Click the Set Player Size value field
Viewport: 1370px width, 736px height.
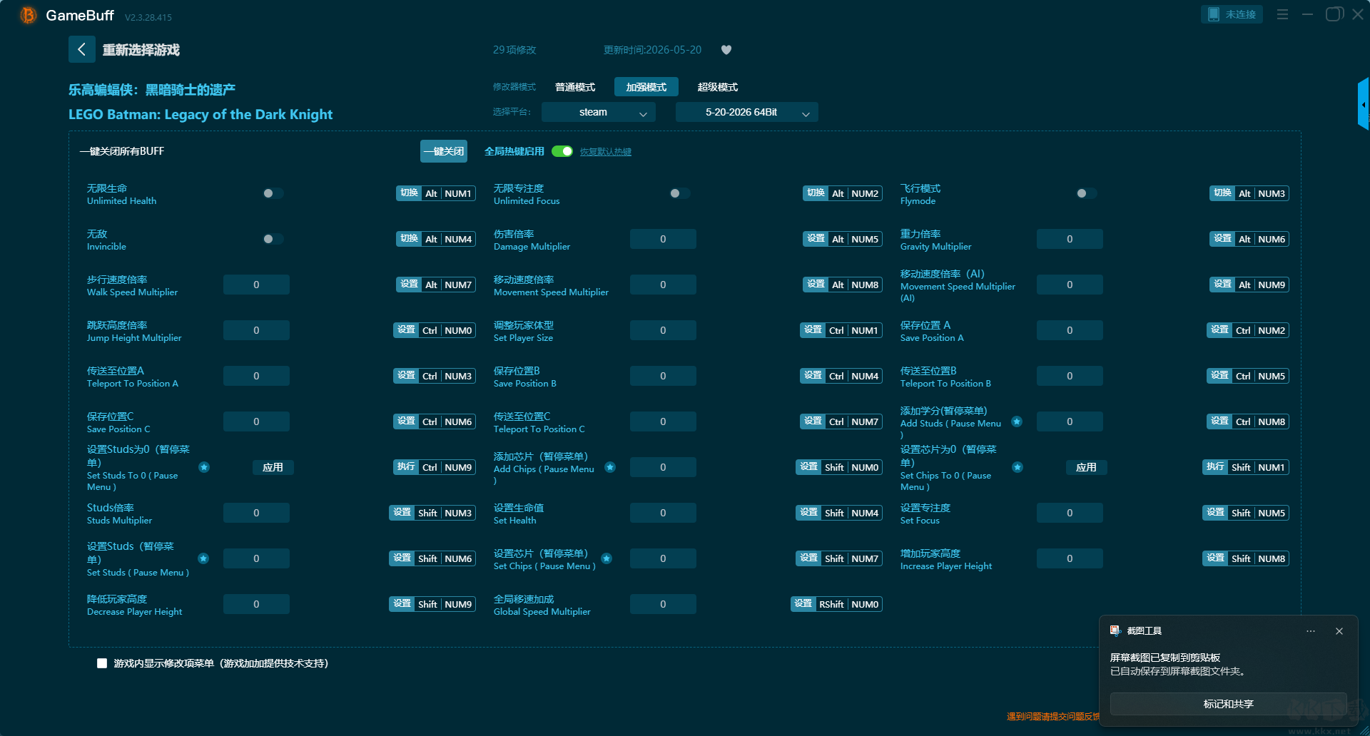click(x=663, y=330)
